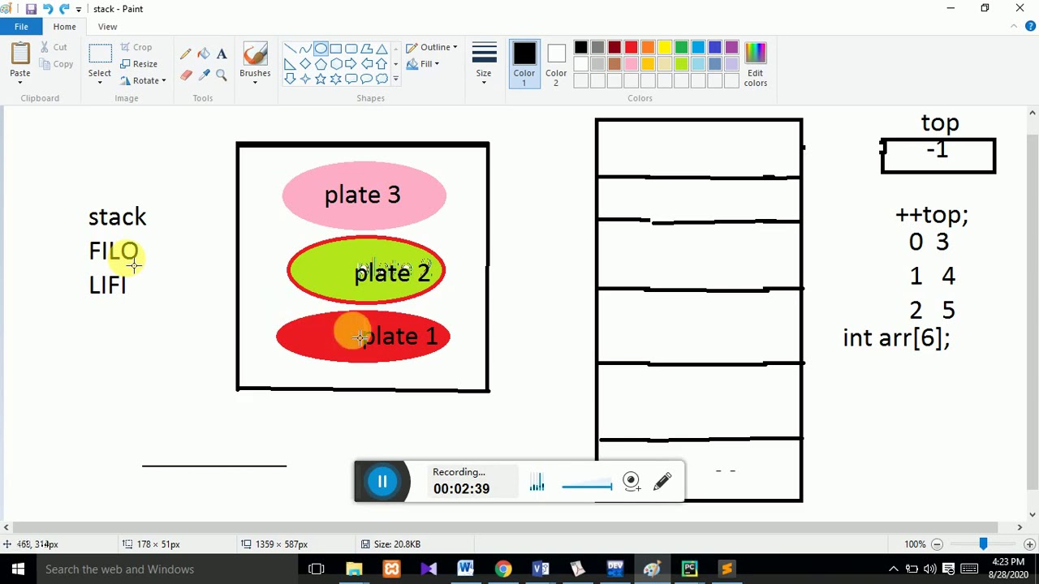Click the Windows Start button

[x=18, y=569]
